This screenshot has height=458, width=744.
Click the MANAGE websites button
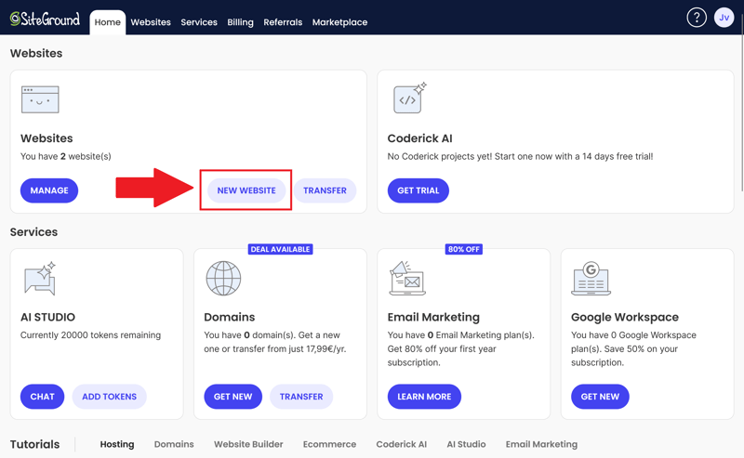pyautogui.click(x=49, y=190)
